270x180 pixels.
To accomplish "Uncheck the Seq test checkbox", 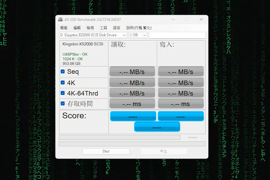I will point(63,72).
